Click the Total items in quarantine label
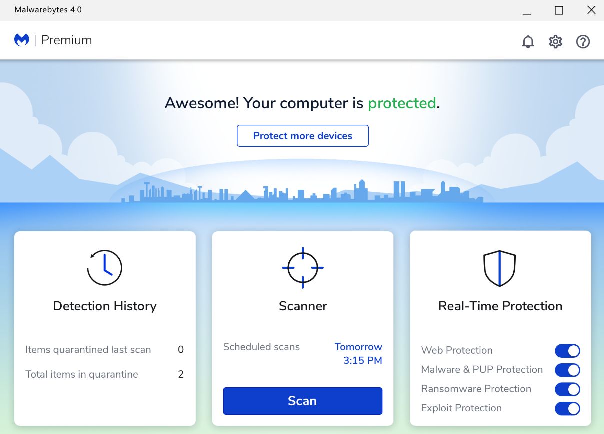Image resolution: width=604 pixels, height=434 pixels. [82, 374]
